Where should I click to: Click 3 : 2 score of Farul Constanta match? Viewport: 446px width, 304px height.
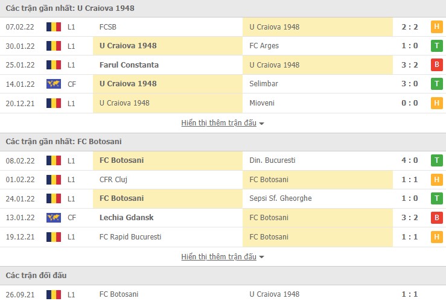[x=410, y=65]
